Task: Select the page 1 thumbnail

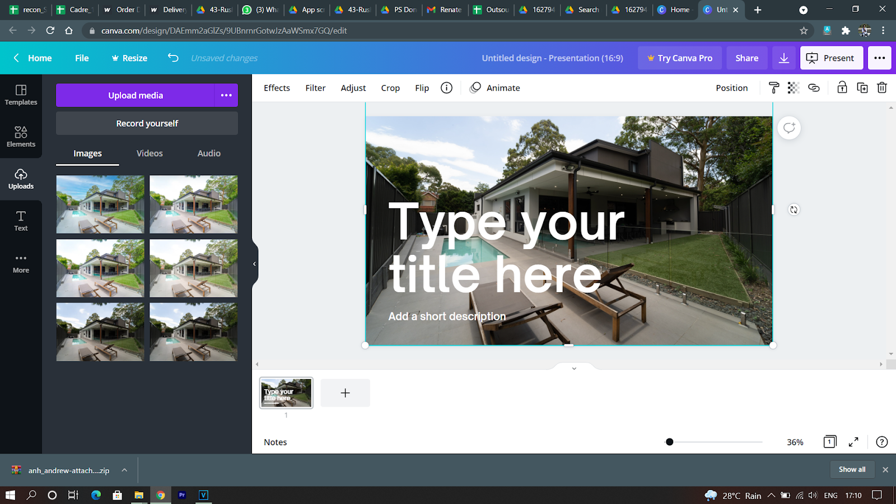Action: (x=286, y=393)
